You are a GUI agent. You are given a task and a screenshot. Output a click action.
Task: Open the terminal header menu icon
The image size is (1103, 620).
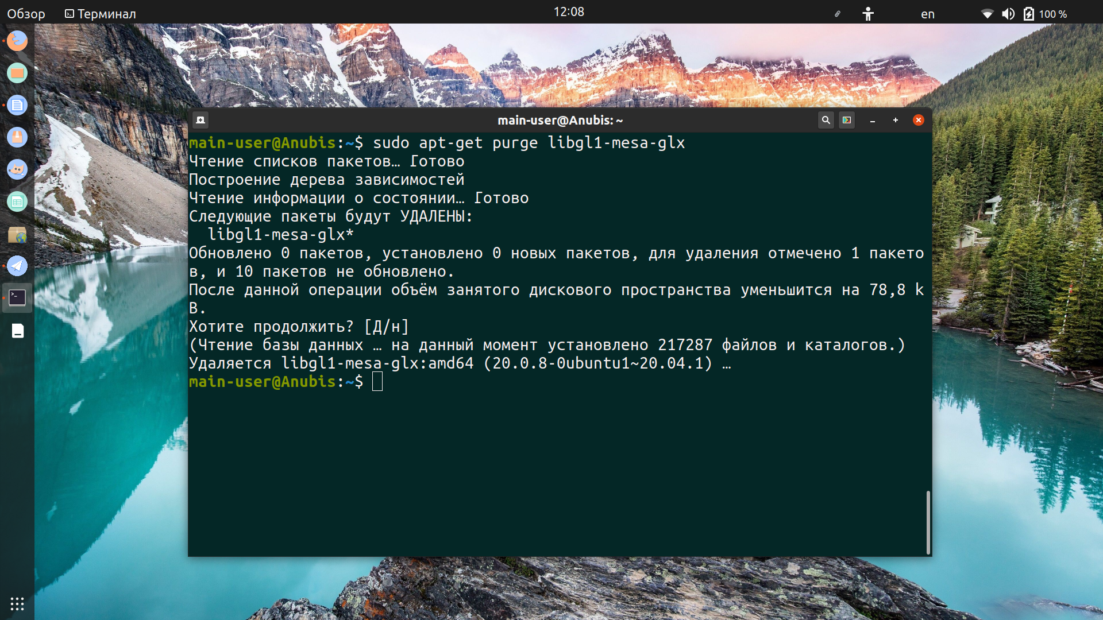[x=846, y=120]
